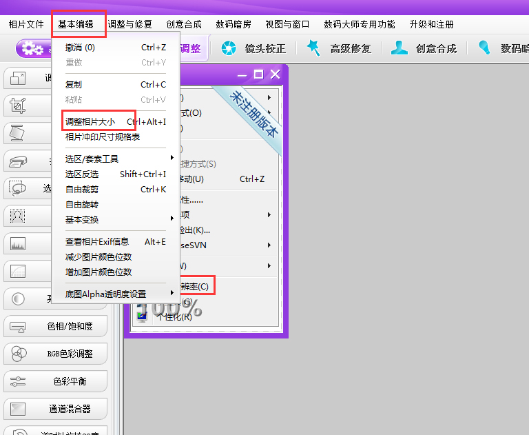Maximize the purple image document window

(259, 74)
